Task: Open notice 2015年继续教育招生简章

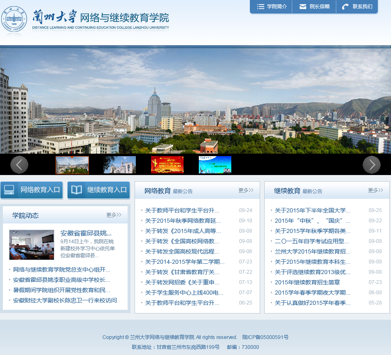Action: [307, 282]
